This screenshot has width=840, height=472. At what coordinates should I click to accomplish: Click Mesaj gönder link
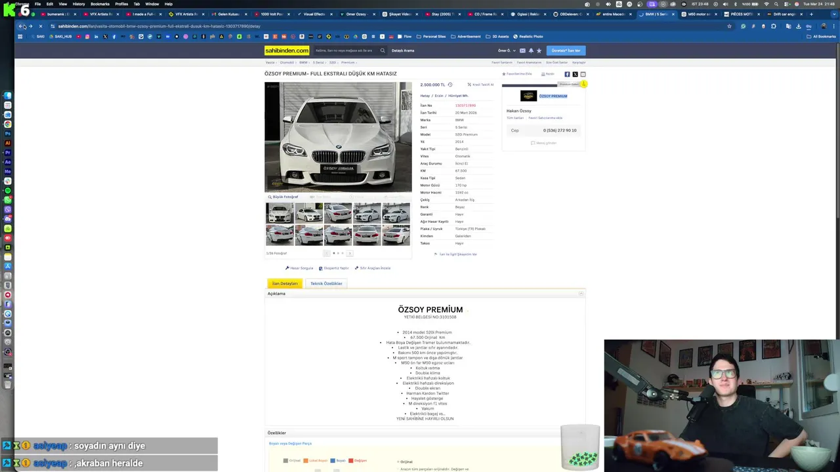click(x=543, y=143)
